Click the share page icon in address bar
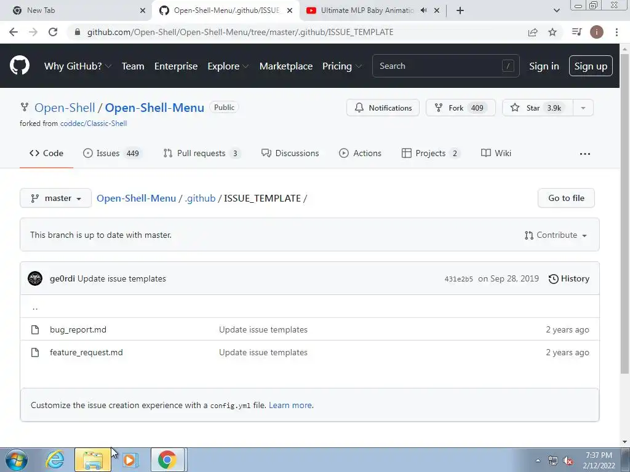Image resolution: width=630 pixels, height=472 pixels. click(x=533, y=32)
